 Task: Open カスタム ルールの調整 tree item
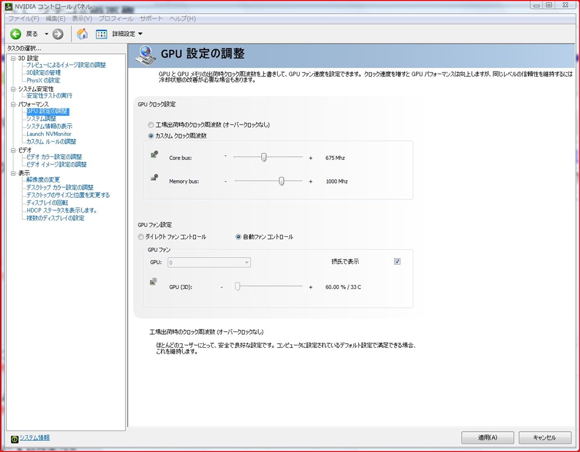[51, 142]
